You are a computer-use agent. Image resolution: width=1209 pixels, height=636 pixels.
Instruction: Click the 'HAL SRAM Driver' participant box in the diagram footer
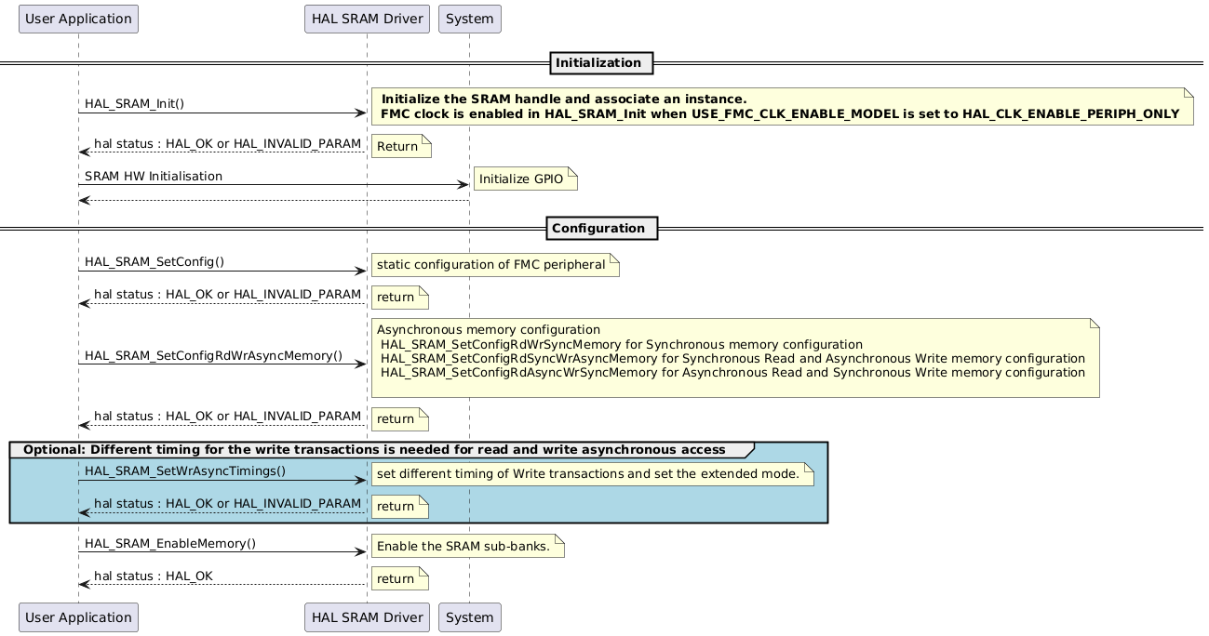(367, 617)
